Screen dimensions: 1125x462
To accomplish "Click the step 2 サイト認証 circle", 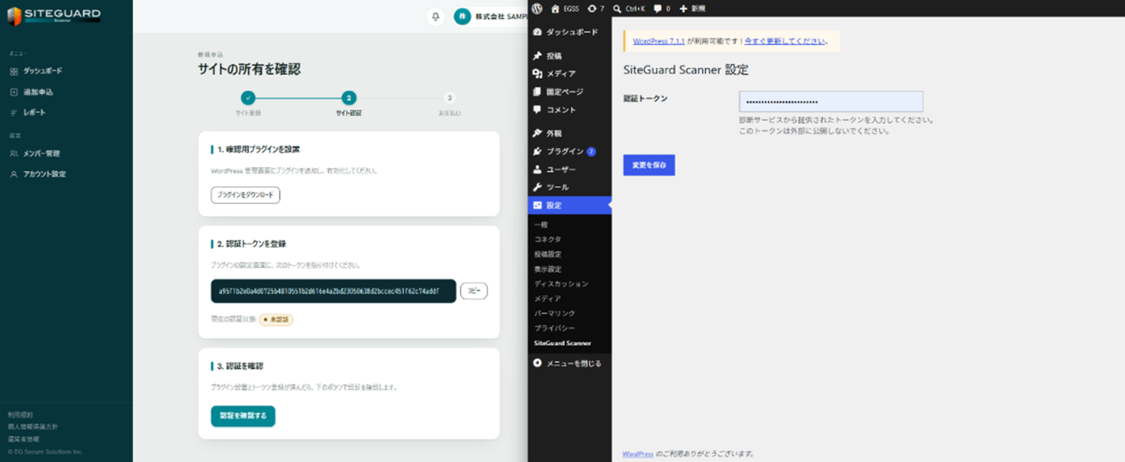I will pyautogui.click(x=349, y=98).
